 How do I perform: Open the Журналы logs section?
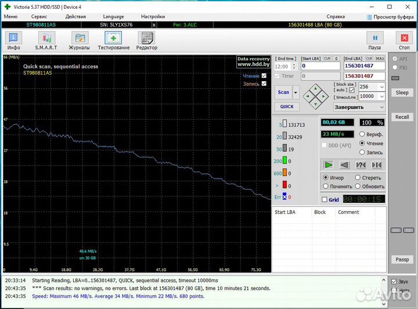click(x=79, y=41)
